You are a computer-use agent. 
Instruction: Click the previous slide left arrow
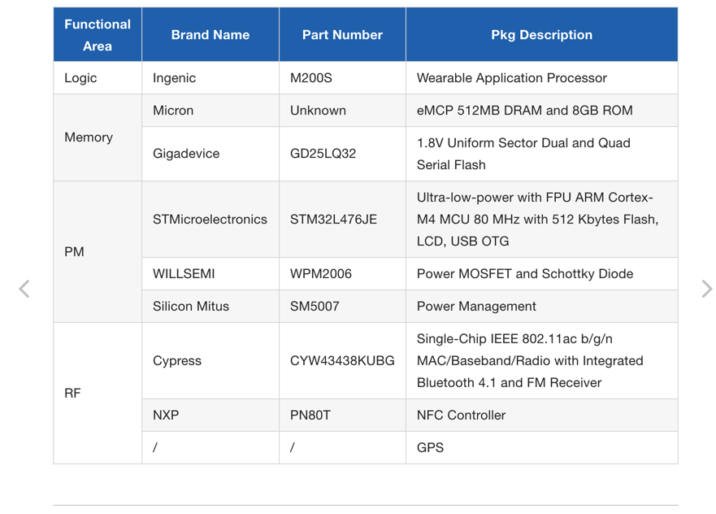(x=24, y=289)
